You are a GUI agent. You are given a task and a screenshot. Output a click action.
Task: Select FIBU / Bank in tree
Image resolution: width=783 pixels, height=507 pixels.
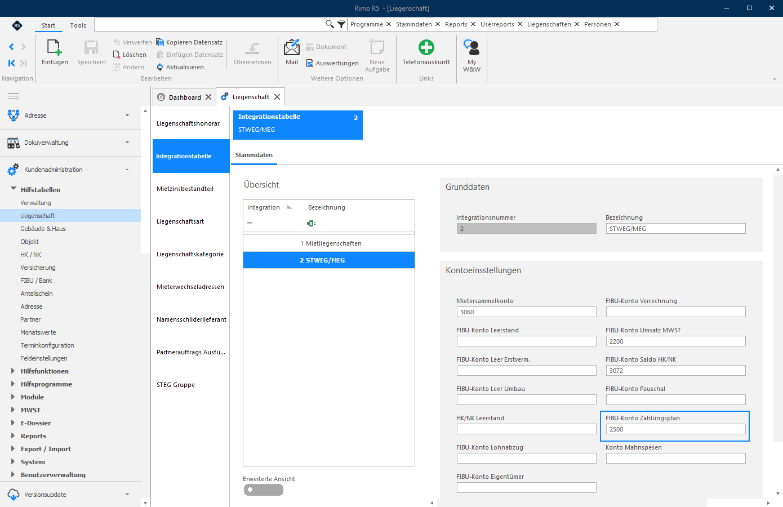click(36, 281)
